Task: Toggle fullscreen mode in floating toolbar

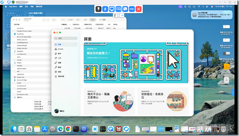Action: point(118,15)
